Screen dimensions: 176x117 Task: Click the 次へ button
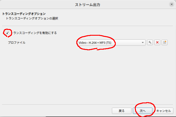pyautogui.click(x=143, y=111)
